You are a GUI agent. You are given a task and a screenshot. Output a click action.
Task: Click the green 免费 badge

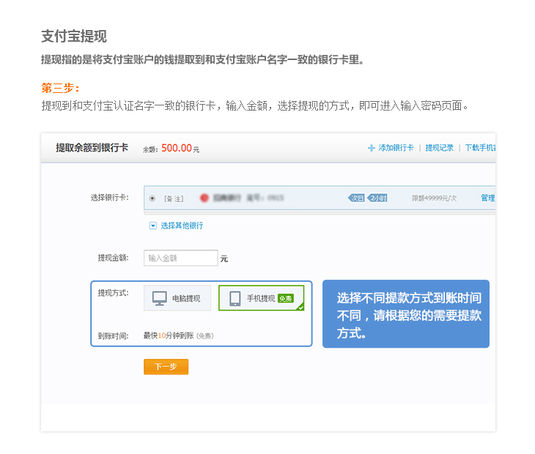286,299
